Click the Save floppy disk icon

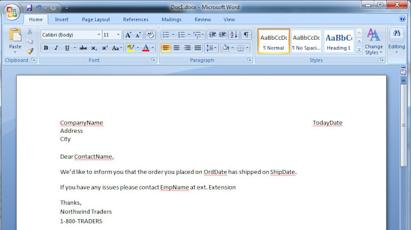[x=29, y=8]
